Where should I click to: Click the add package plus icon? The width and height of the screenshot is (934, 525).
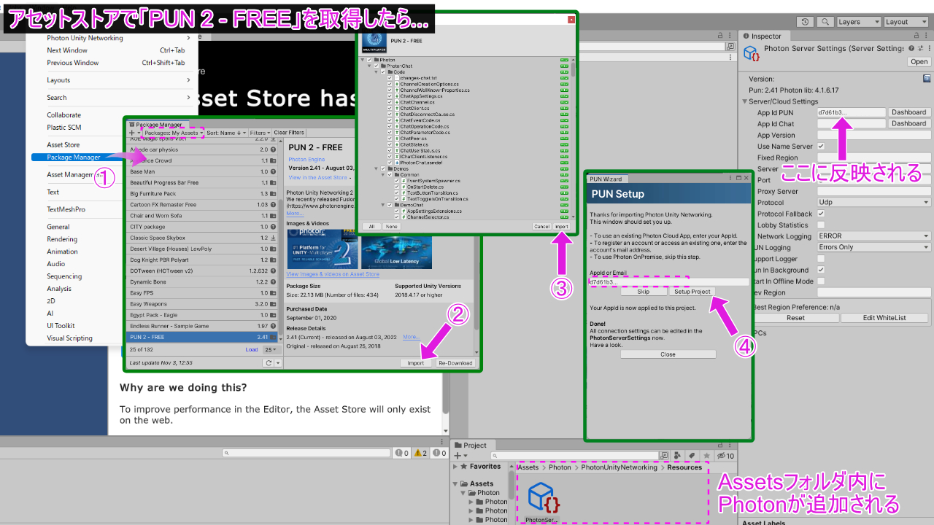tap(133, 133)
